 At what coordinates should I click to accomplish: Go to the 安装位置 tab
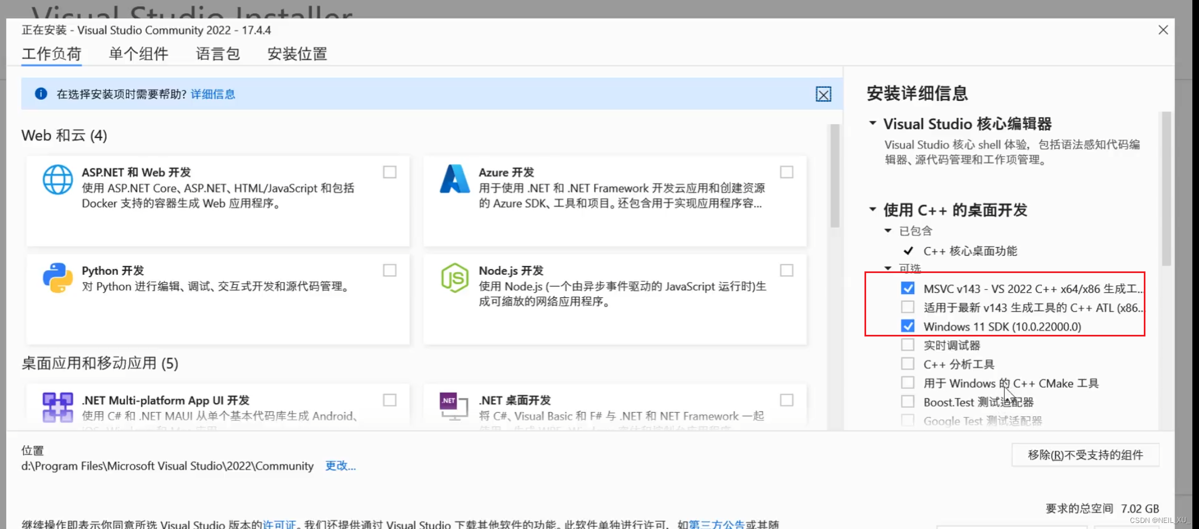[x=298, y=54]
